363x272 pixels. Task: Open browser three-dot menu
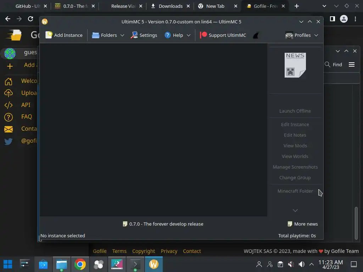coord(355,19)
